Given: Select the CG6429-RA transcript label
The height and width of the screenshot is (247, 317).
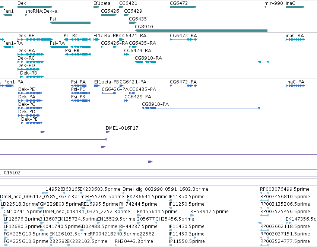Looking at the screenshot, I should pos(137,51).
